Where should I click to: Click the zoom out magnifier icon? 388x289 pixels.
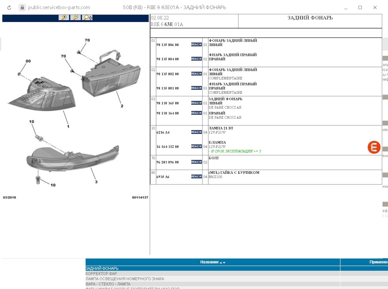click(x=75, y=17)
